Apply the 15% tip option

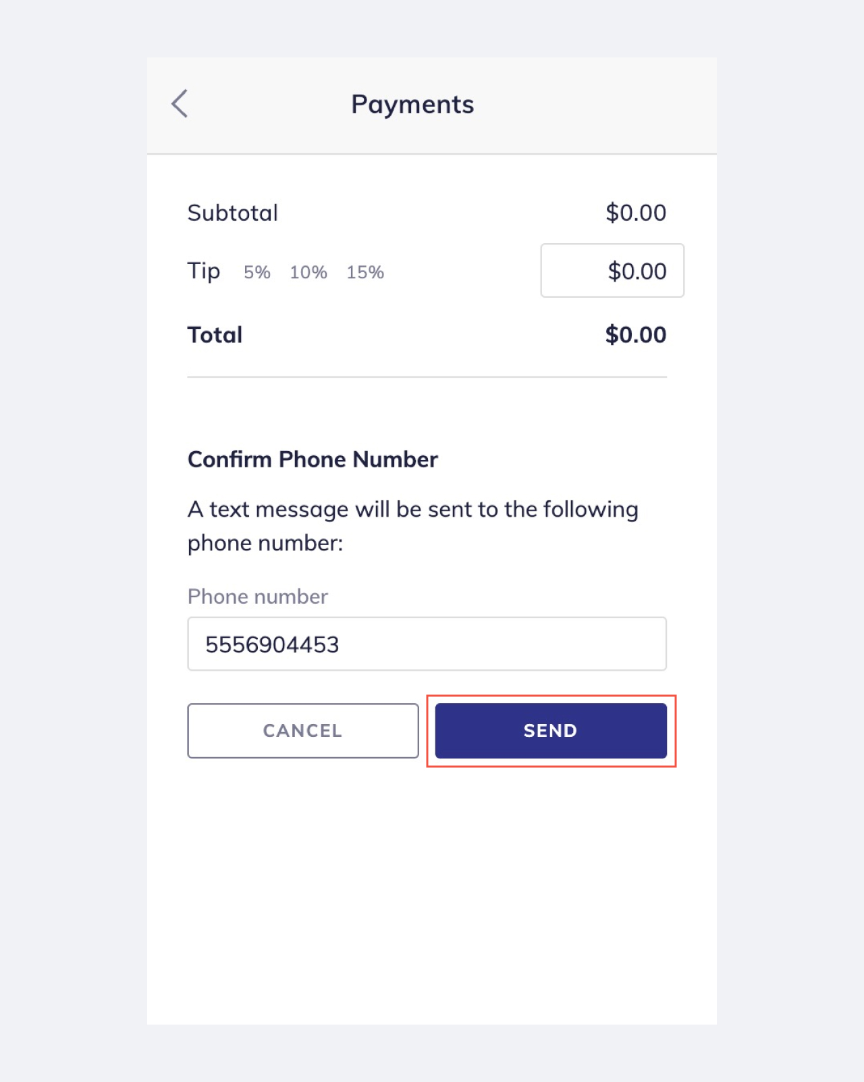[364, 272]
